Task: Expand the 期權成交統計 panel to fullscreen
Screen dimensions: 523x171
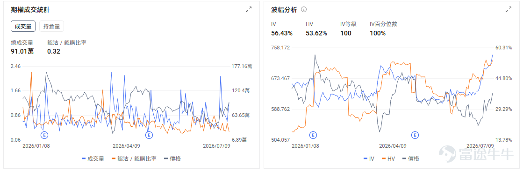Action: (249, 10)
